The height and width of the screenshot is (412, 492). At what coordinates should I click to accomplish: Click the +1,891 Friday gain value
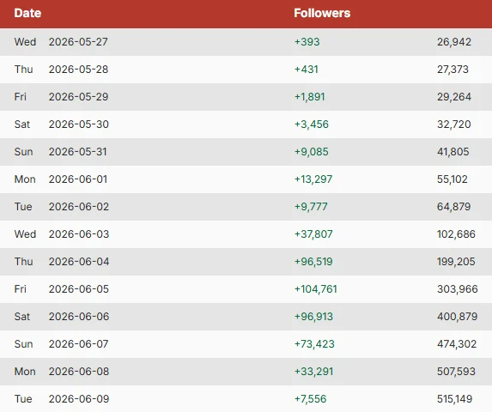[309, 97]
